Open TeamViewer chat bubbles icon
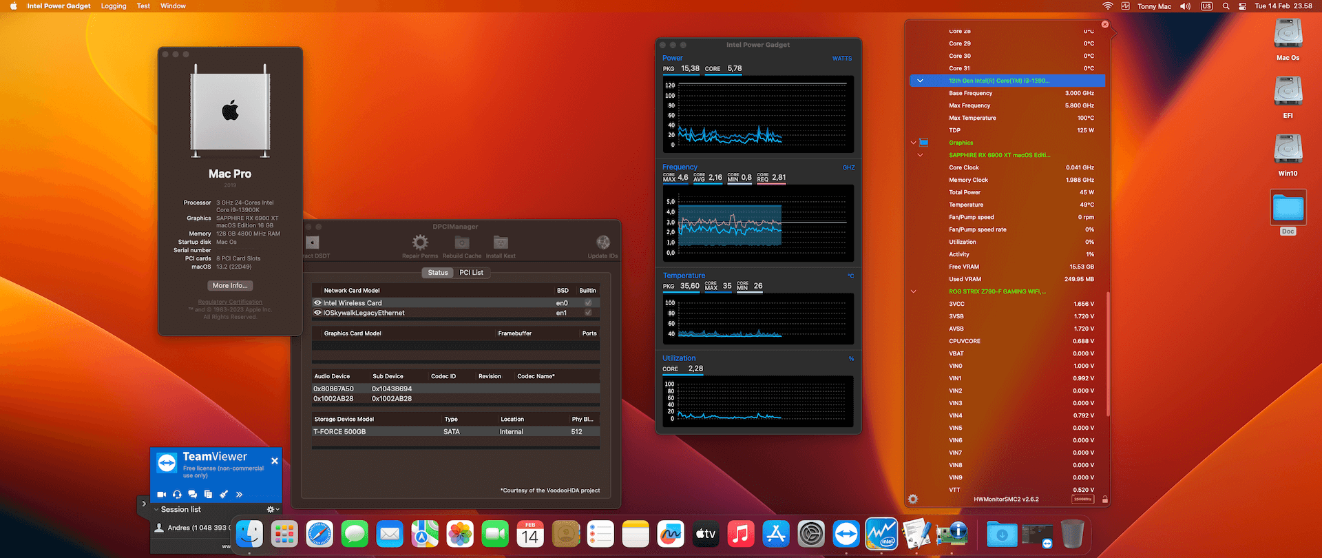The width and height of the screenshot is (1322, 558). coord(193,495)
